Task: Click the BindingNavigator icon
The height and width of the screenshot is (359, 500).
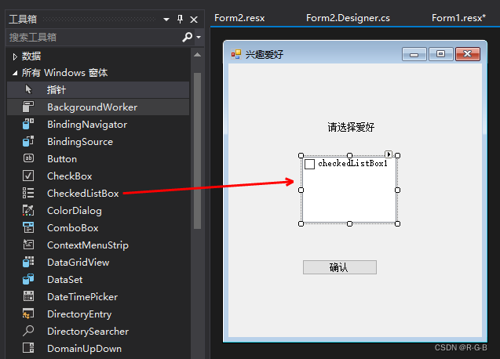Action: [28, 124]
